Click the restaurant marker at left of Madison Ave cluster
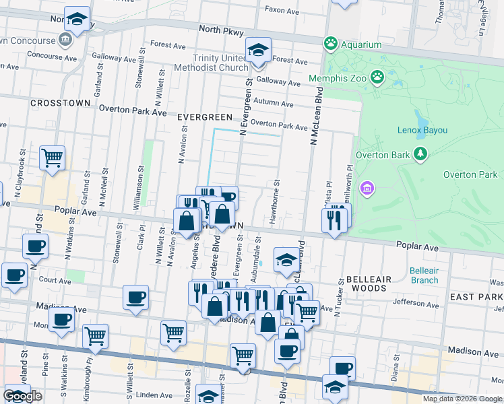This screenshot has width=504, height=404. click(201, 293)
